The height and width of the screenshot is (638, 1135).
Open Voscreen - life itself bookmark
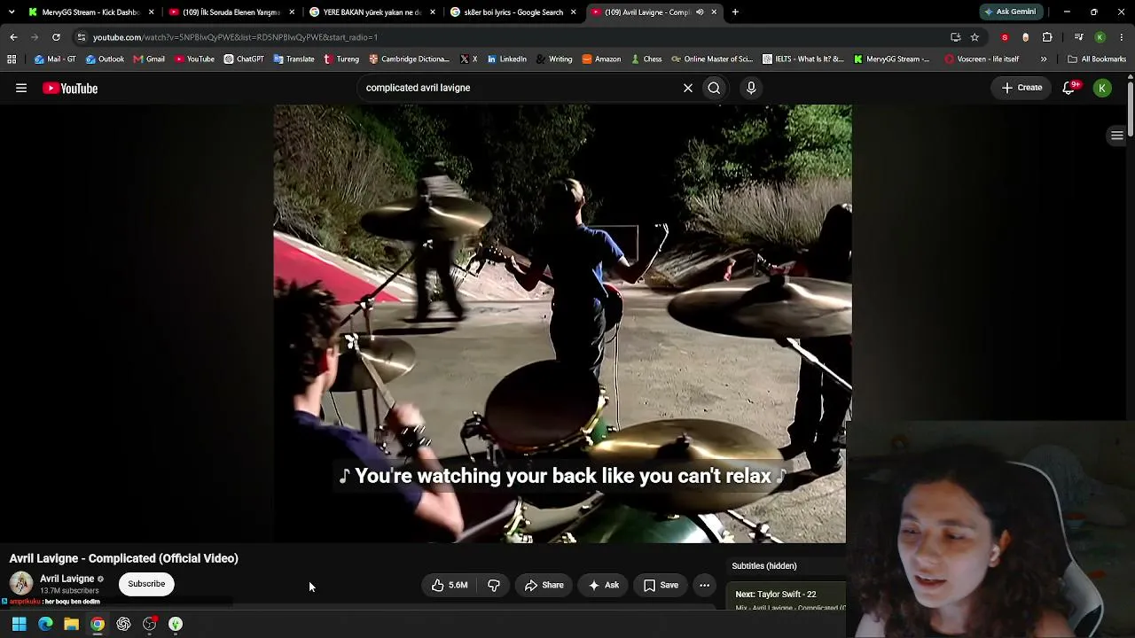[x=982, y=59]
